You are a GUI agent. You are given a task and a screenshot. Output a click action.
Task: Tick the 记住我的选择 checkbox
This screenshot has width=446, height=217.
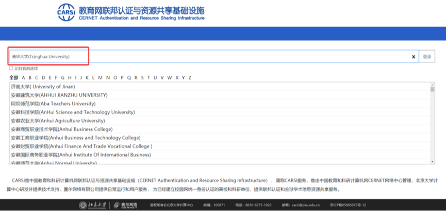point(11,68)
